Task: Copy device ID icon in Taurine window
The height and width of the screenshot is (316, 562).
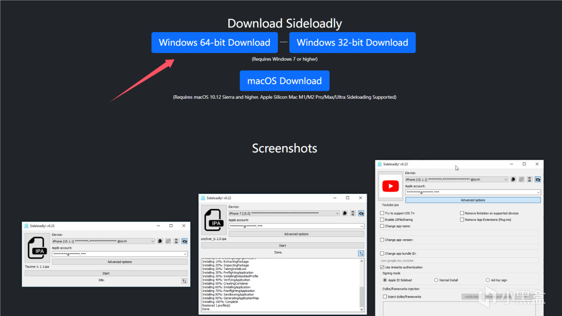Action: point(160,241)
